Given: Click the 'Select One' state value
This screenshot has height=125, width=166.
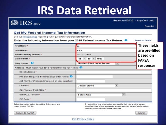Looking at the screenshot, I should pos(85,95).
